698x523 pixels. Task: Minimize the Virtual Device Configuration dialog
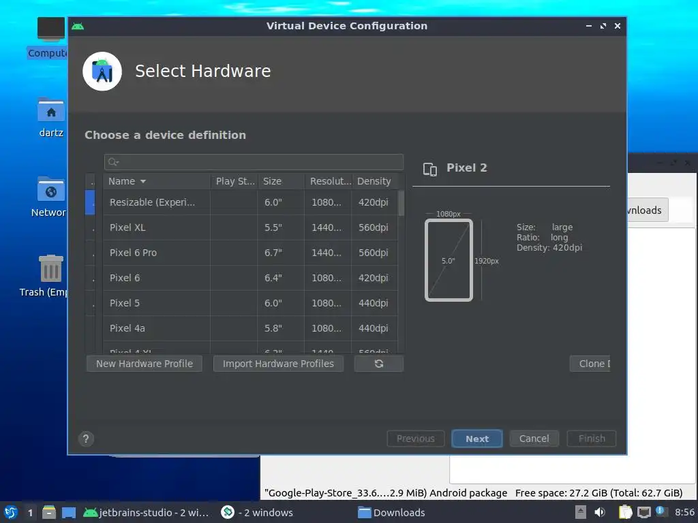[x=589, y=27]
